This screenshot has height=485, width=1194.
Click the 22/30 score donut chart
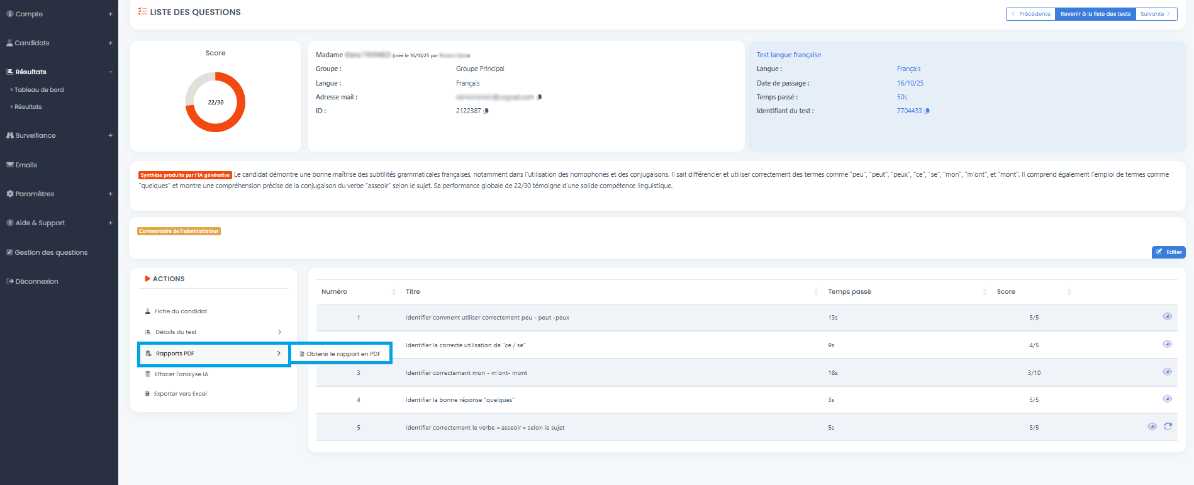(x=215, y=102)
